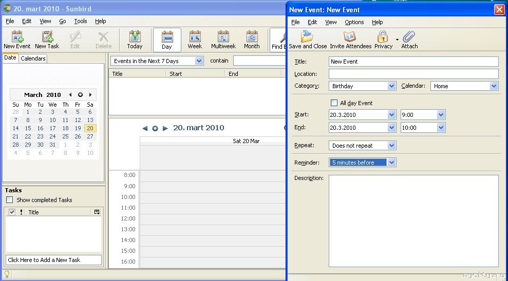Image resolution: width=508 pixels, height=281 pixels.
Task: Enable the All day Event checkbox
Action: coord(334,103)
